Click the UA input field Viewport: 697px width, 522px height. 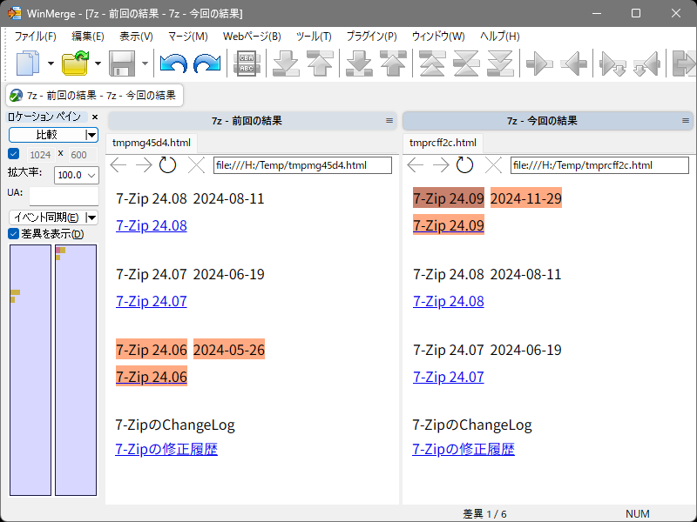tap(64, 196)
